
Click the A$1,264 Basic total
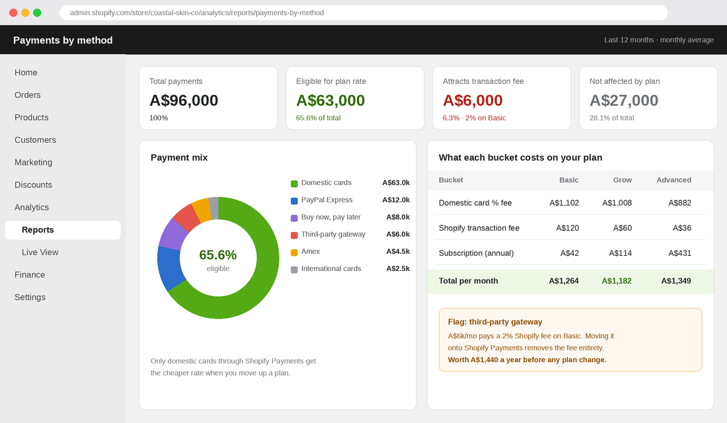click(564, 281)
